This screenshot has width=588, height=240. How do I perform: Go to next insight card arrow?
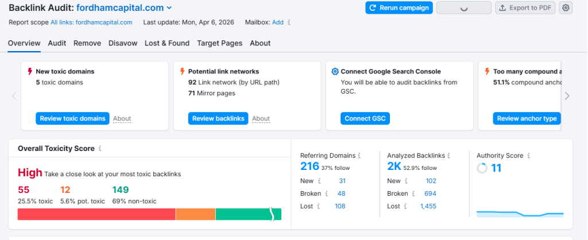tap(567, 96)
